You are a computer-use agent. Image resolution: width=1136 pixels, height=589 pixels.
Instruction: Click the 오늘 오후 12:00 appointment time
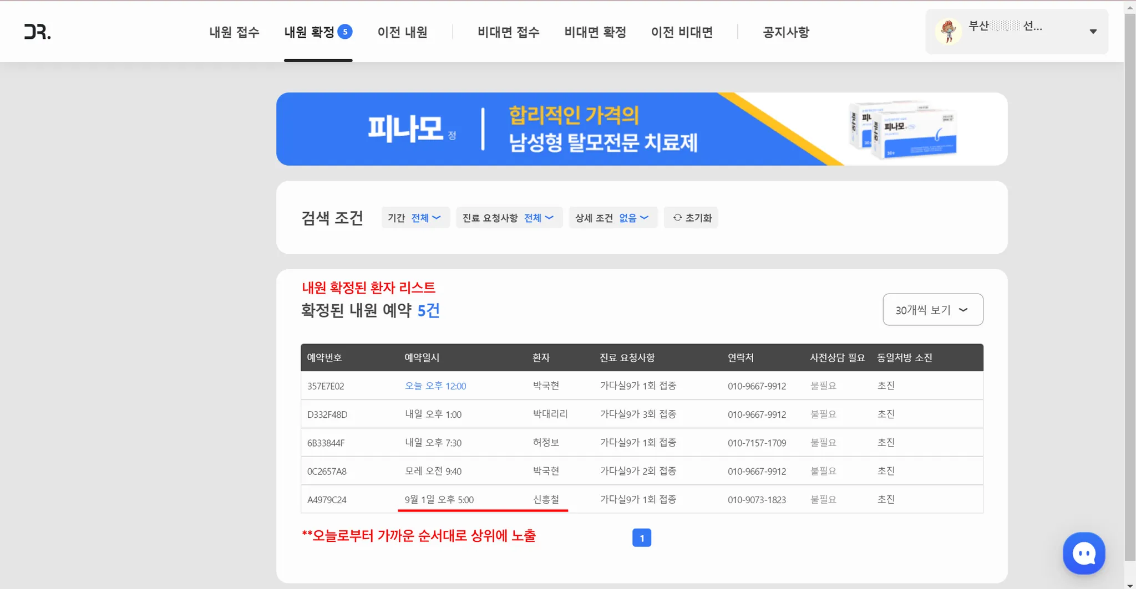[x=435, y=386]
